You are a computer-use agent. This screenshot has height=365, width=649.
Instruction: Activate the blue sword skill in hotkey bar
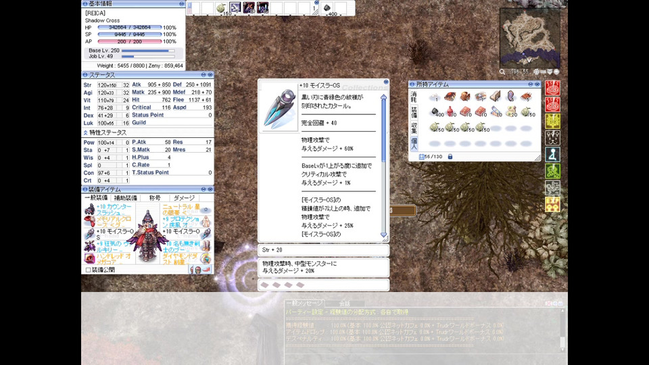[x=235, y=8]
